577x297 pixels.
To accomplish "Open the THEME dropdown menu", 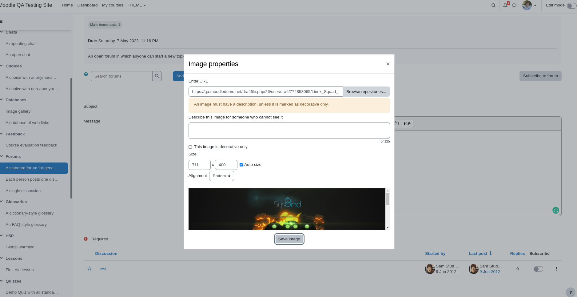I will click(137, 5).
